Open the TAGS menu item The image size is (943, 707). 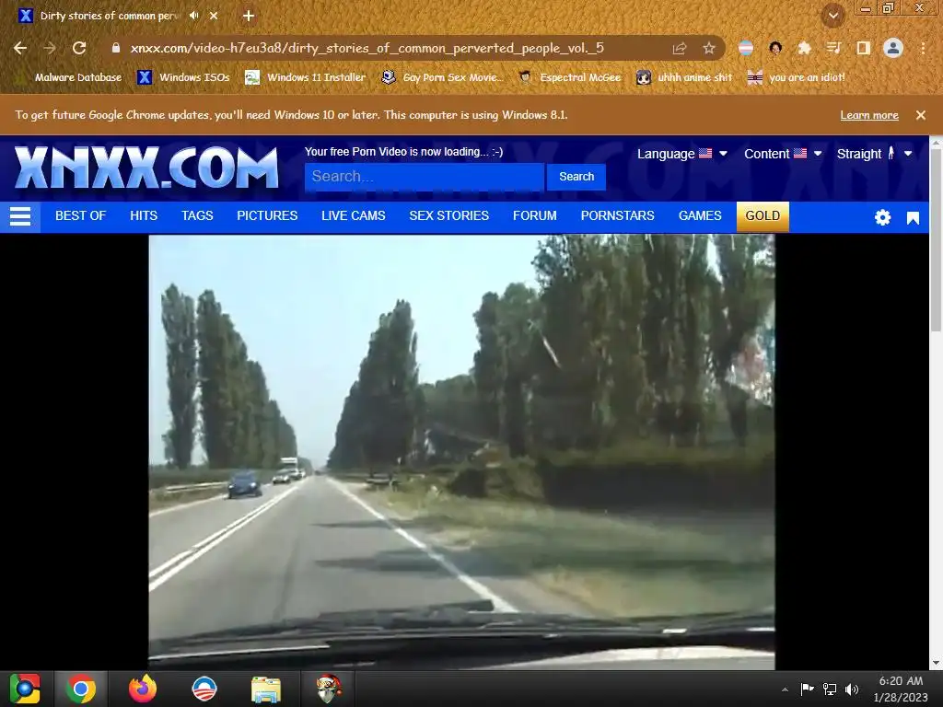(x=197, y=215)
